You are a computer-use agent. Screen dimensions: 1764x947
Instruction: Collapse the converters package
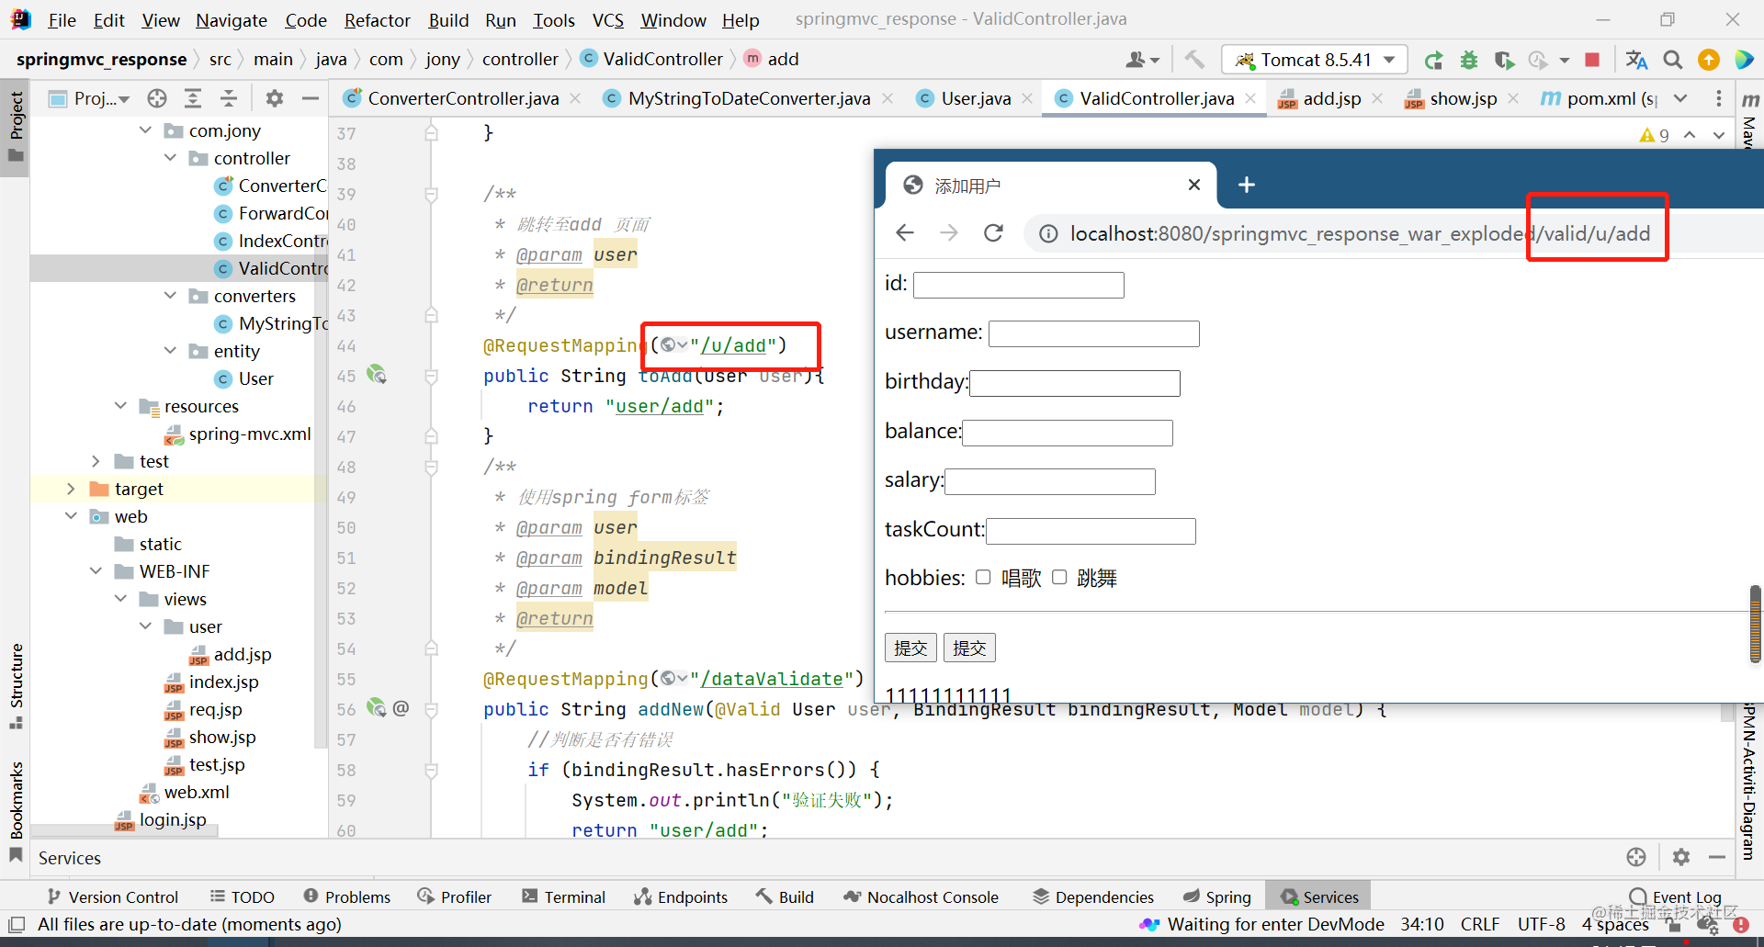(x=170, y=296)
